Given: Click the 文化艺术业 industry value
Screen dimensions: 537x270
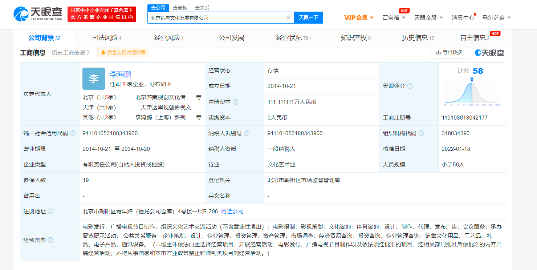Looking at the screenshot, I should (281, 165).
